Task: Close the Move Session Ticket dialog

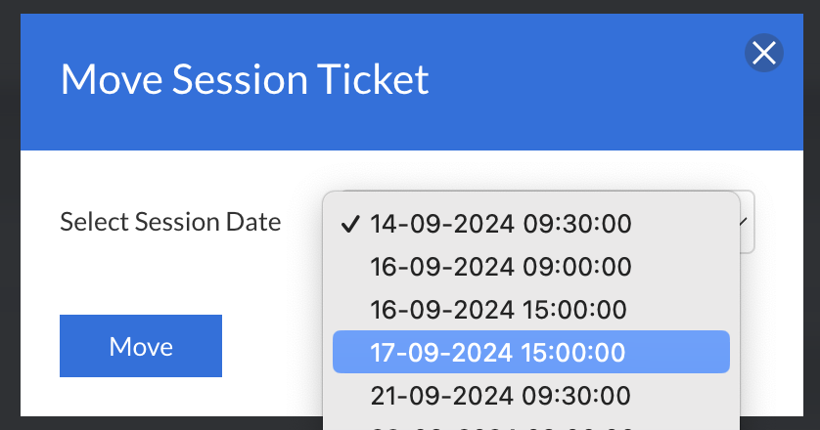Action: tap(763, 53)
